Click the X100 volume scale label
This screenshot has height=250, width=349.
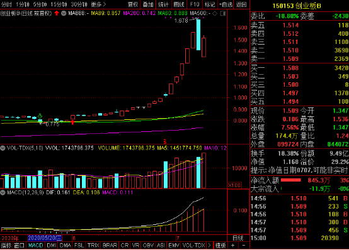pos(234,185)
